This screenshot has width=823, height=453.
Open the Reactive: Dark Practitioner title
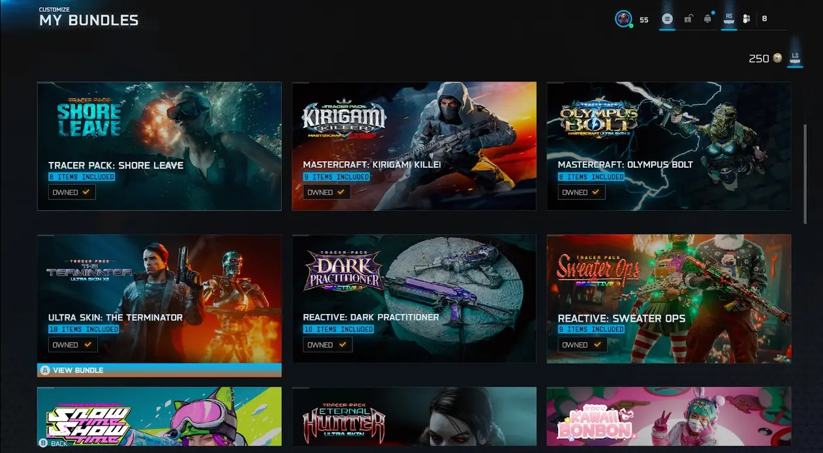(371, 317)
